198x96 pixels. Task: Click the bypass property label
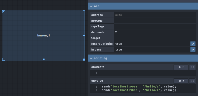96,50
